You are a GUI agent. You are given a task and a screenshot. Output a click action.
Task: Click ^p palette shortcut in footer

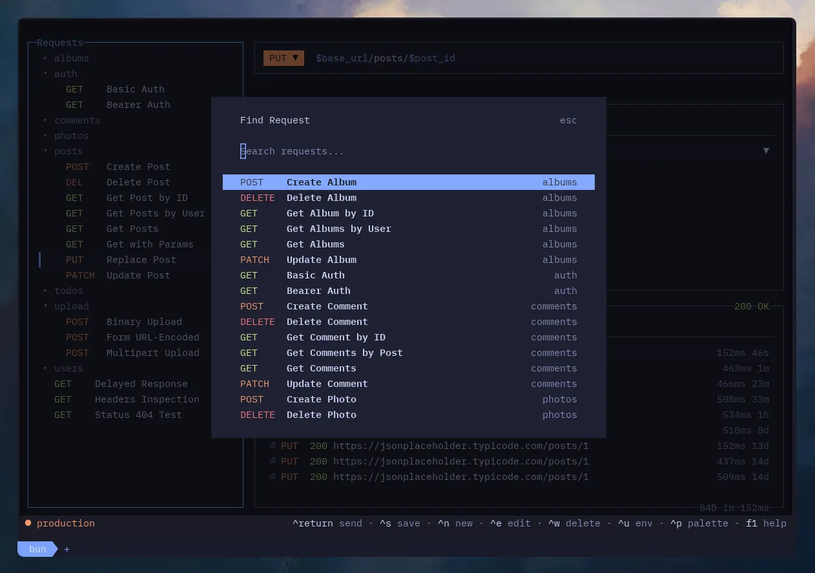(x=699, y=523)
